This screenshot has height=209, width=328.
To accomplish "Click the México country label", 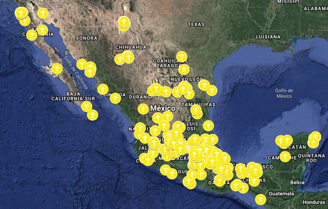I will pos(163,108).
